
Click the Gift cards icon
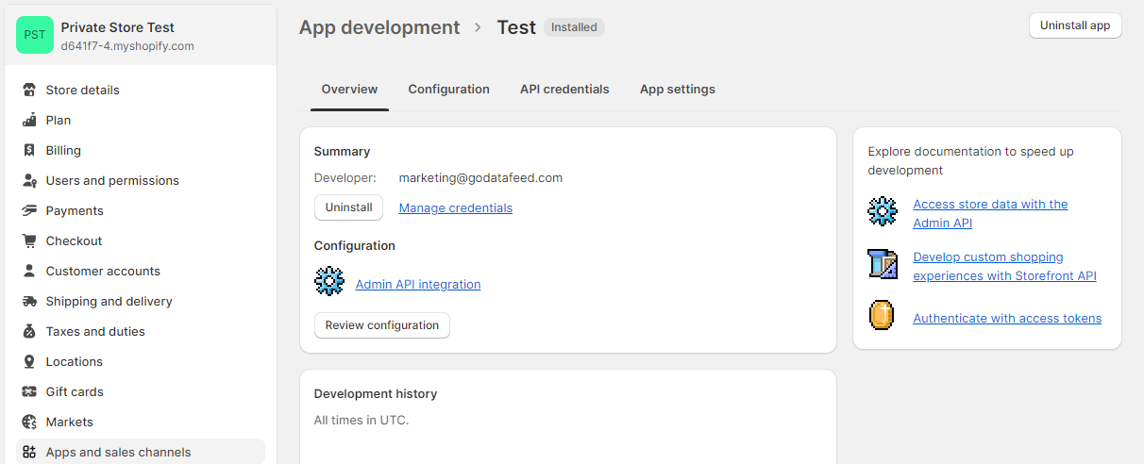click(29, 392)
